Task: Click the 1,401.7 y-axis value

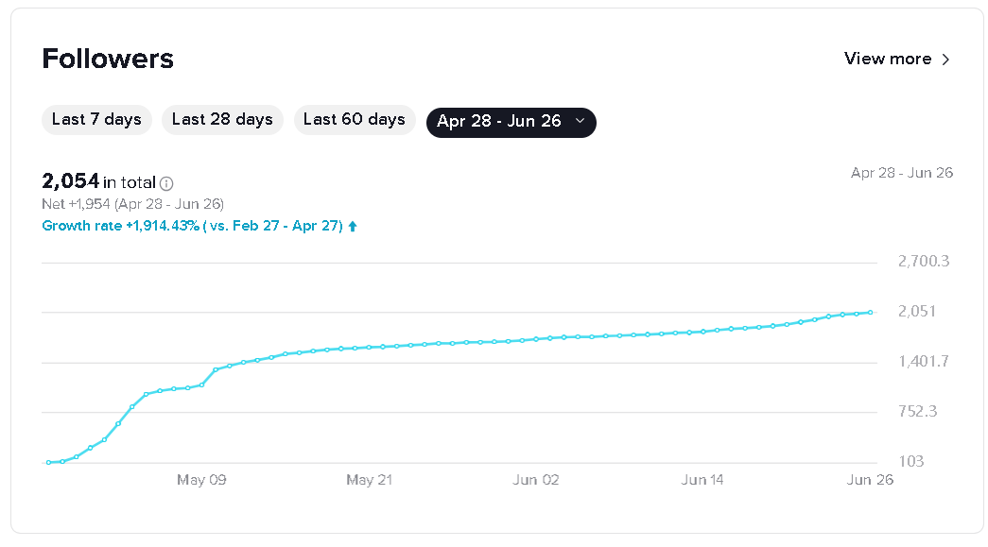Action: coord(923,362)
